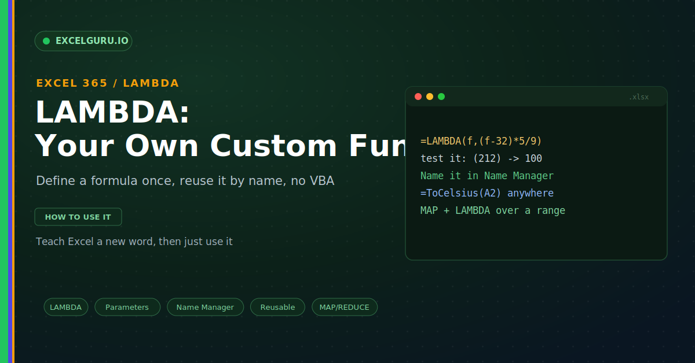Screen dimensions: 695x363
Task: Click "Teach Excel a new word" sentence
Action: click(x=134, y=242)
